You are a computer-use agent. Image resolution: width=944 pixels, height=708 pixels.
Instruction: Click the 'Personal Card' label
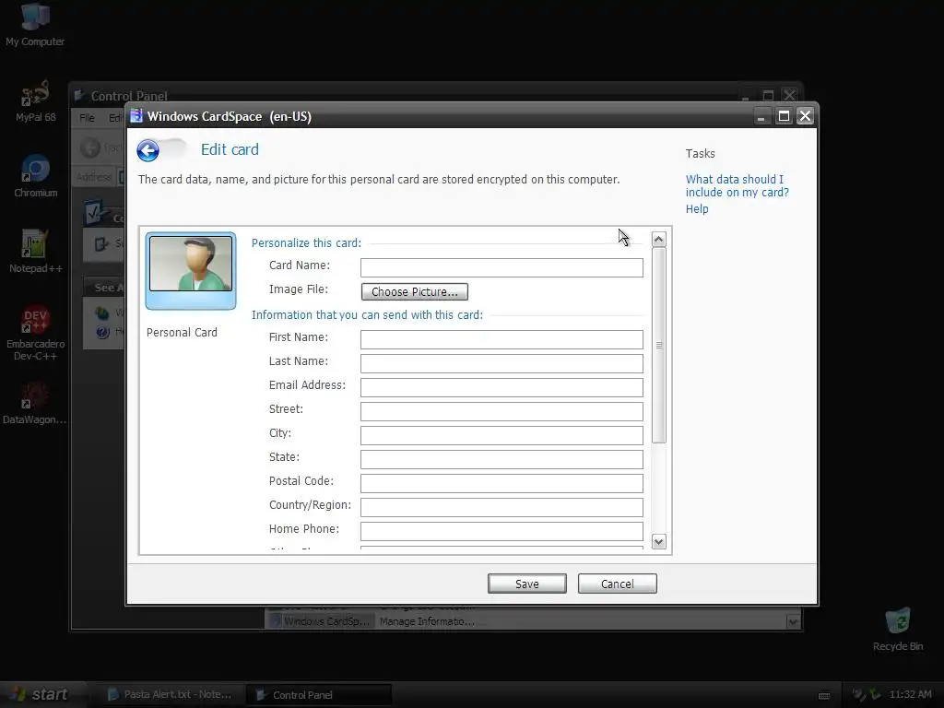[x=182, y=332]
